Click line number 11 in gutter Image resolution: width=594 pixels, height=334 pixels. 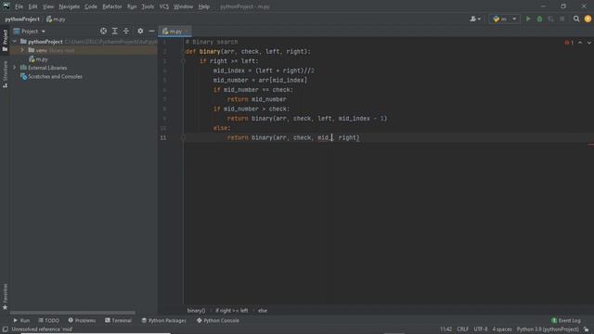point(163,137)
